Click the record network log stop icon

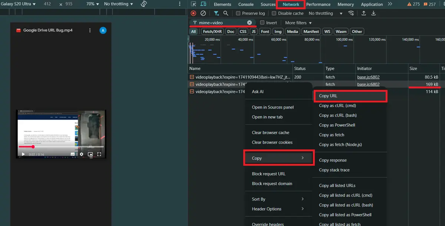click(193, 13)
